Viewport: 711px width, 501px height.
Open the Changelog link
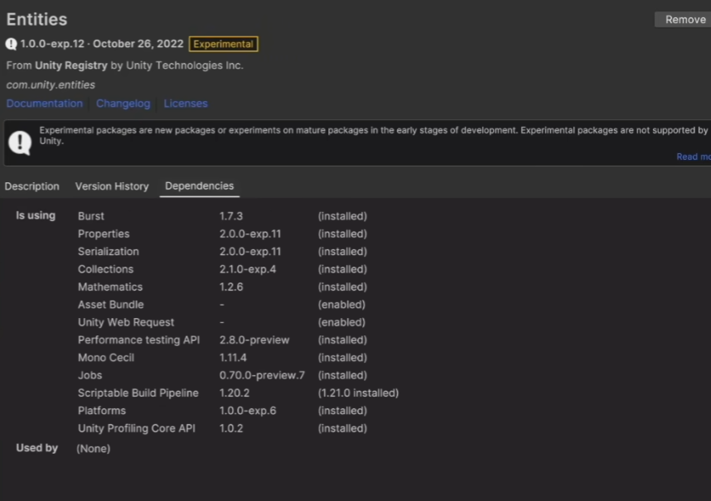pos(123,104)
